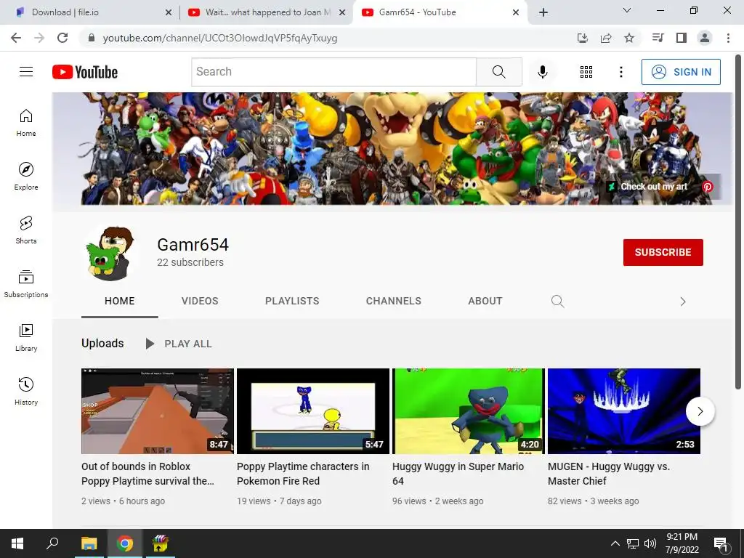Screen dimensions: 744x558
Task: Click the browser forward arrow
Action: (x=39, y=38)
